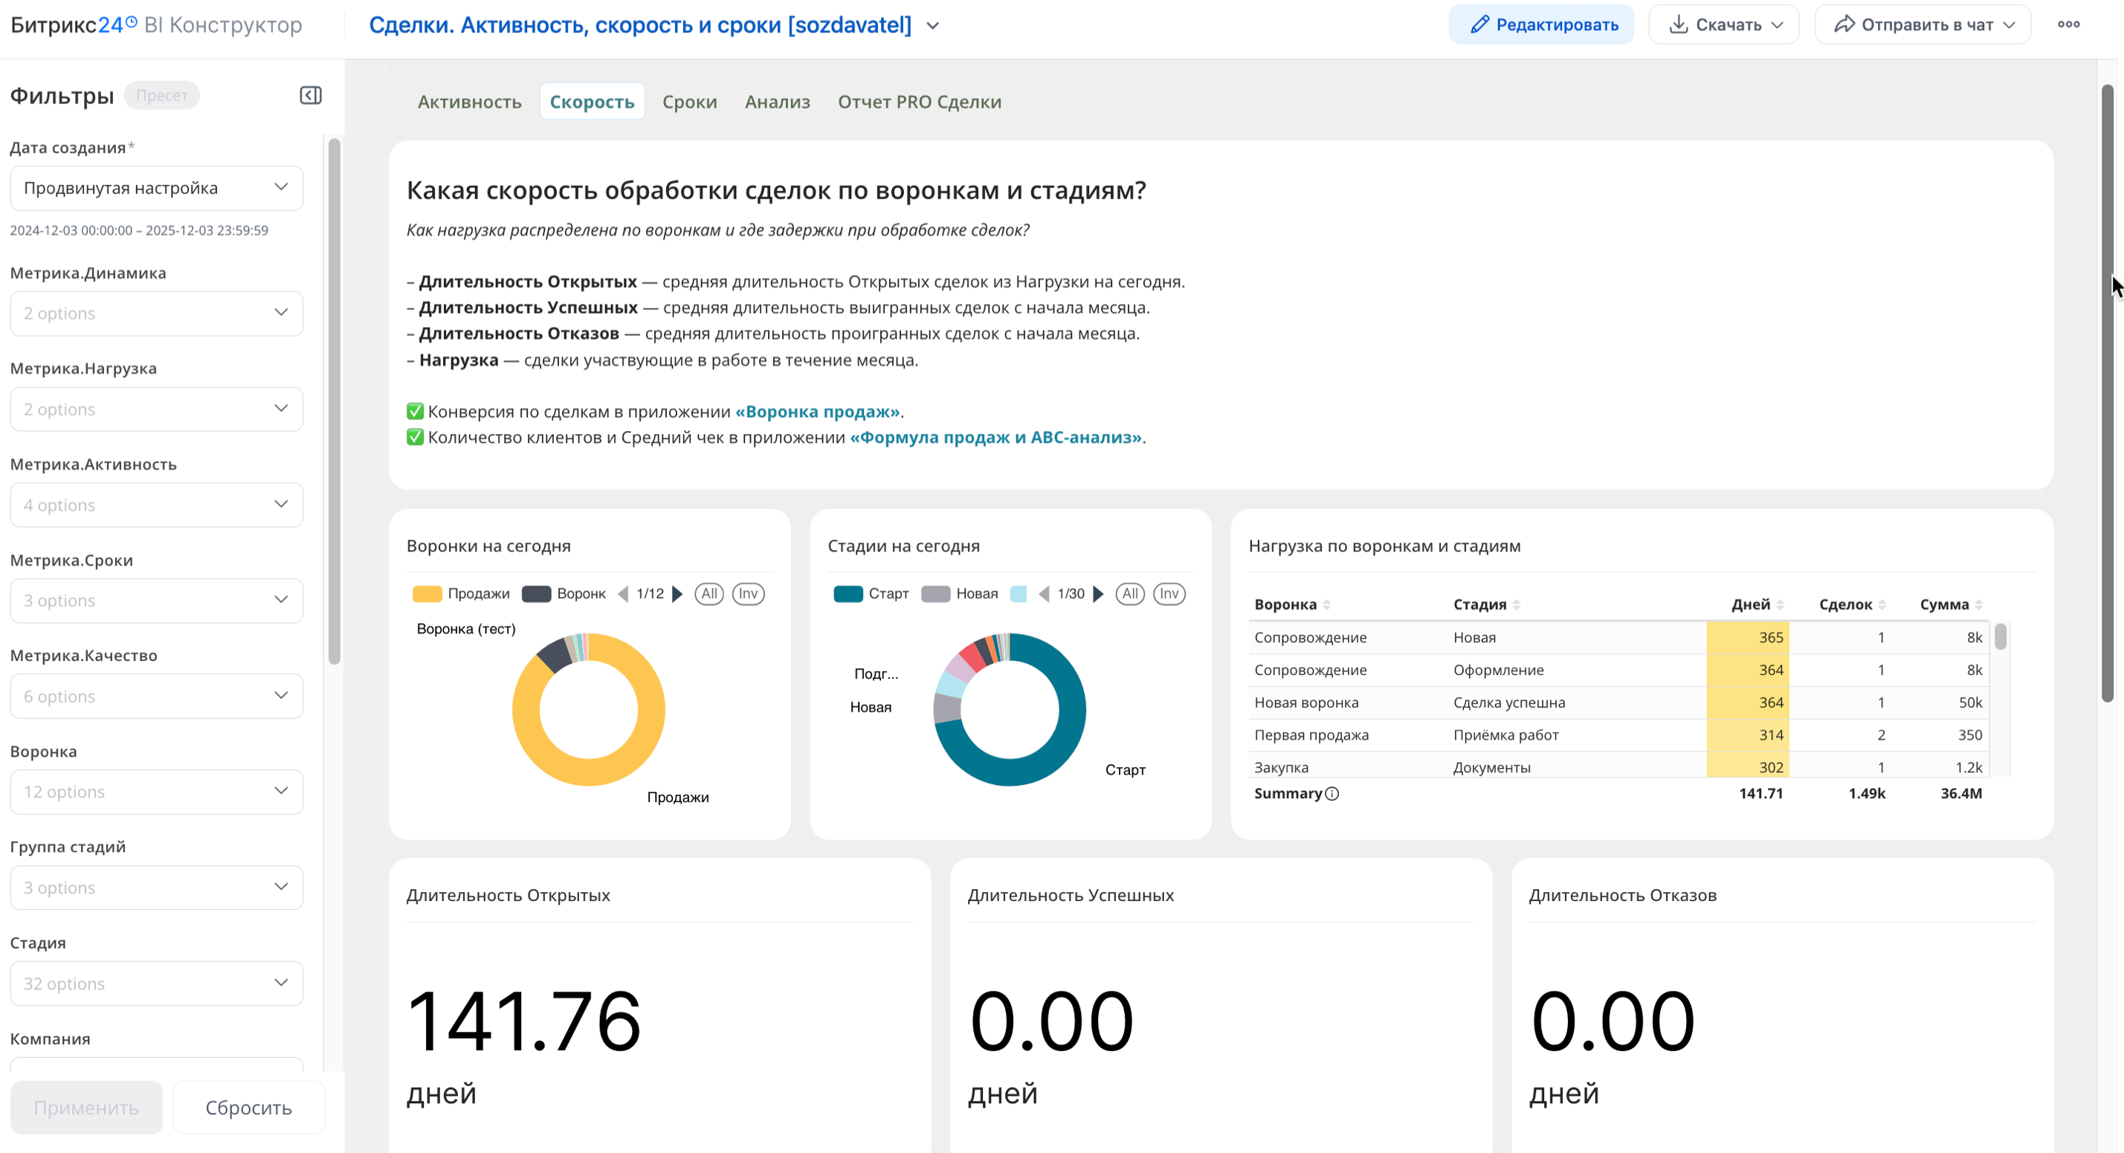Click the Summary info icon

[1331, 793]
